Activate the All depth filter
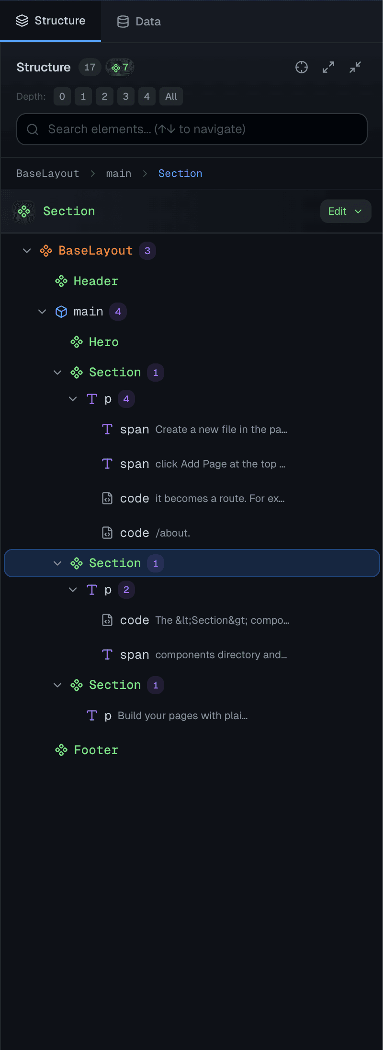This screenshot has width=383, height=1050. point(171,96)
